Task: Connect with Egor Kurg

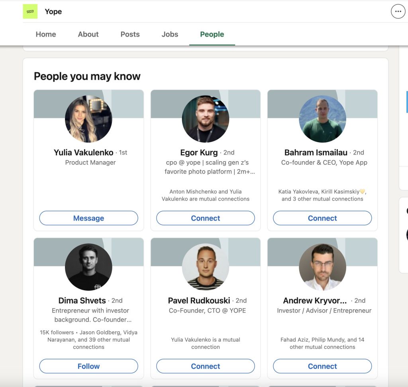Action: 205,218
